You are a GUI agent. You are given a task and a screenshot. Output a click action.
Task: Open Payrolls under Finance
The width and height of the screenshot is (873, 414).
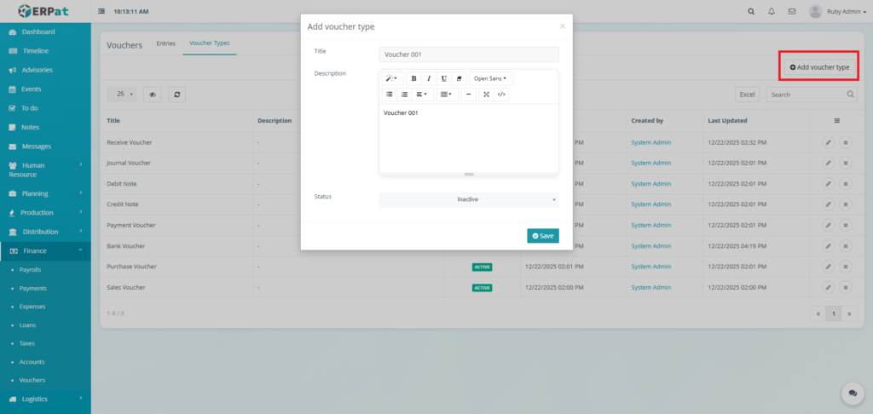(x=30, y=269)
